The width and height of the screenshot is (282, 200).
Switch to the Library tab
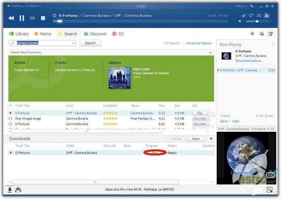tap(19, 34)
